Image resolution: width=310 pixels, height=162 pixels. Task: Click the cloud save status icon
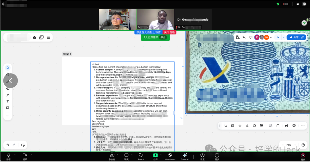pyautogui.click(x=35, y=37)
